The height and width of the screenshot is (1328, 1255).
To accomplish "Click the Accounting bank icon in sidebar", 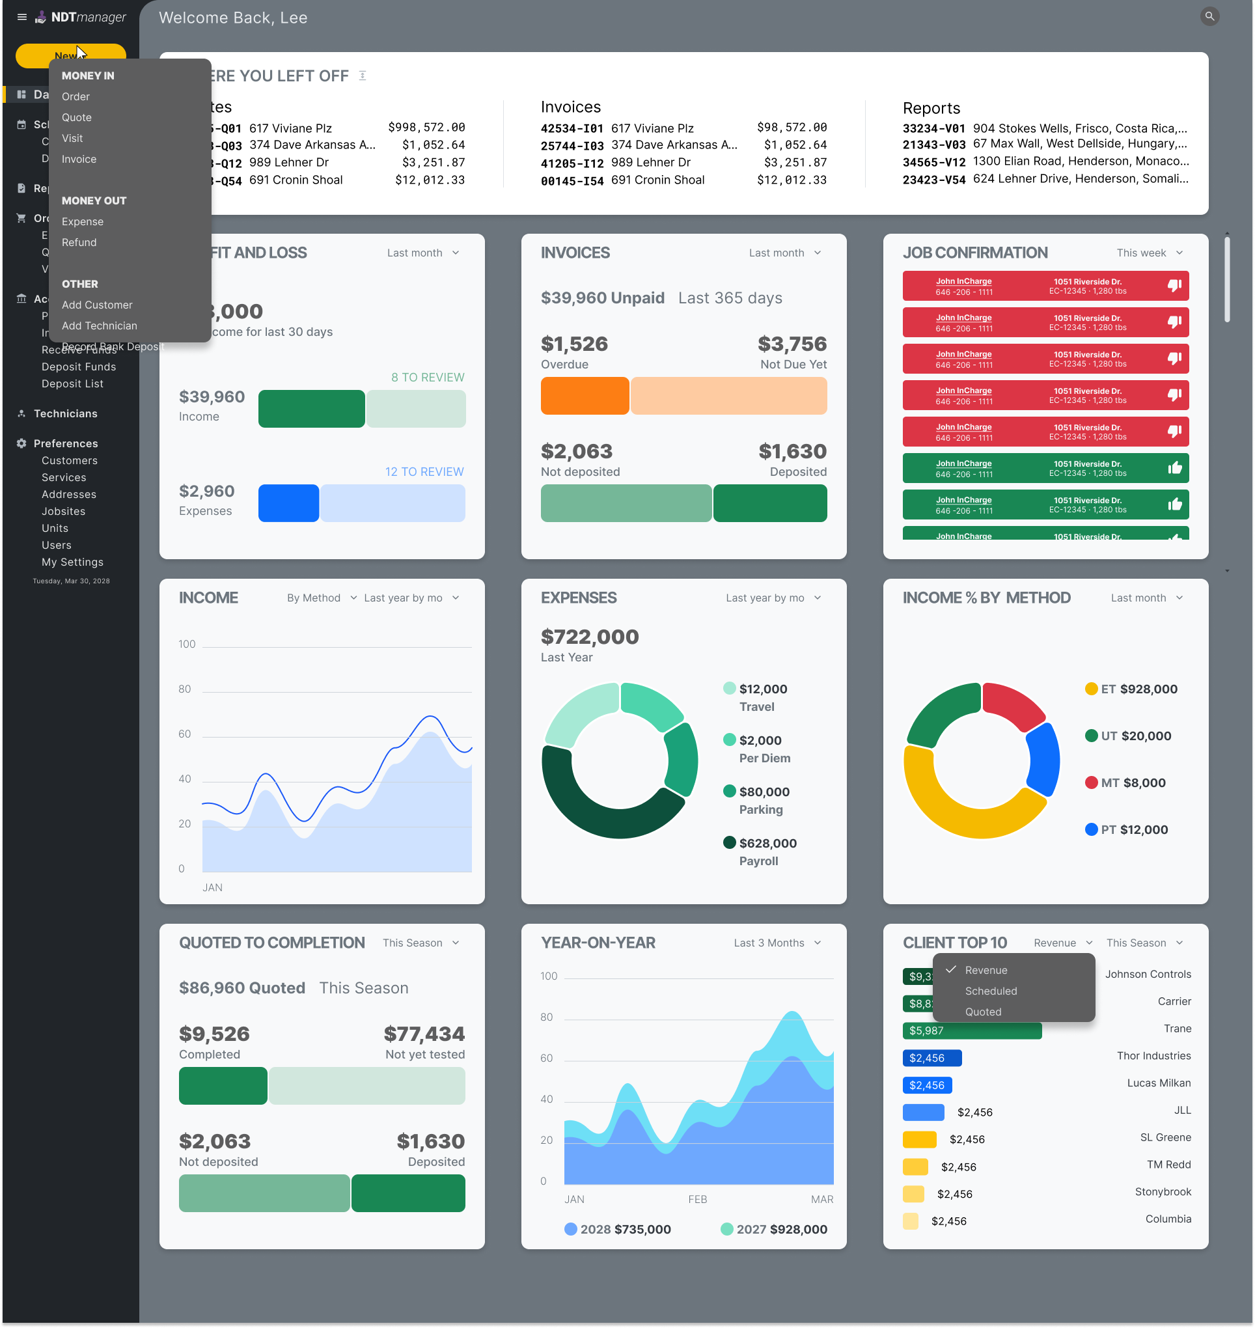I will [21, 298].
